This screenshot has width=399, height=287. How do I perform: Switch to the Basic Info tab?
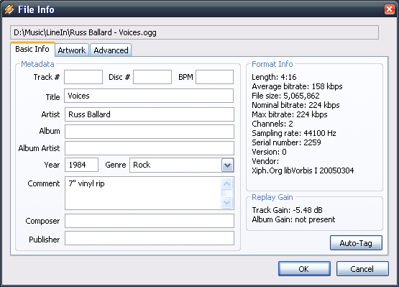[x=32, y=49]
